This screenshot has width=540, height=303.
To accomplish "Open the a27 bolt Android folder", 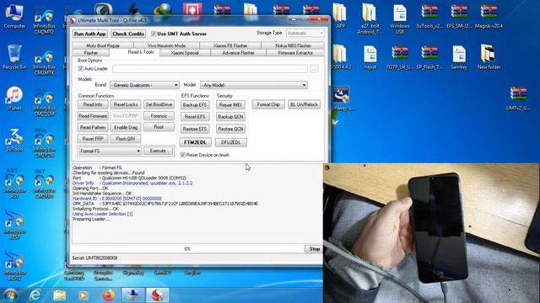I will (x=370, y=19).
